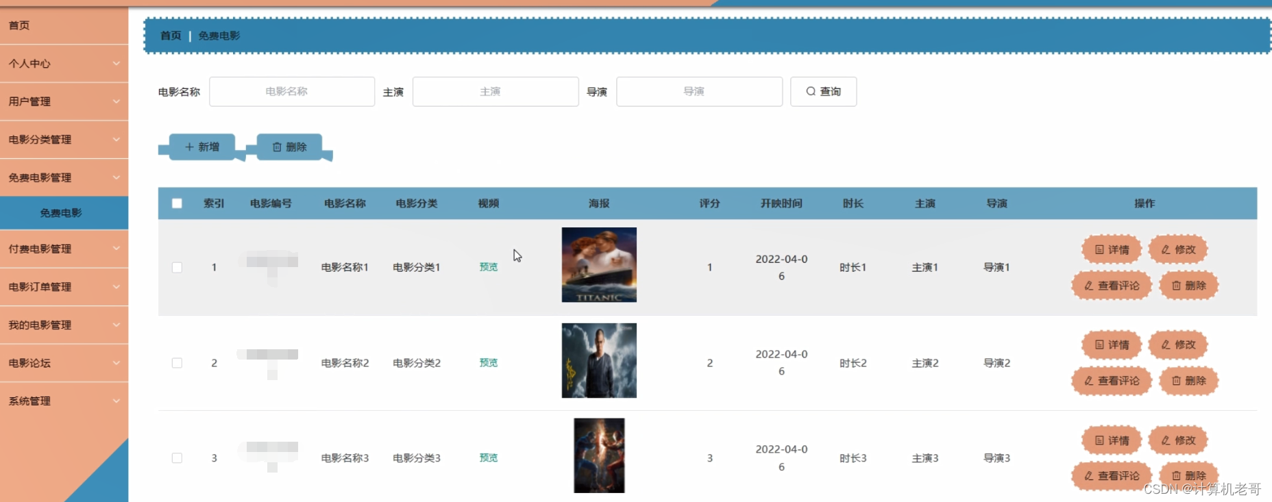Expand the 电影论坛 sidebar chevron
Screen dimensions: 1272x502
(x=116, y=363)
